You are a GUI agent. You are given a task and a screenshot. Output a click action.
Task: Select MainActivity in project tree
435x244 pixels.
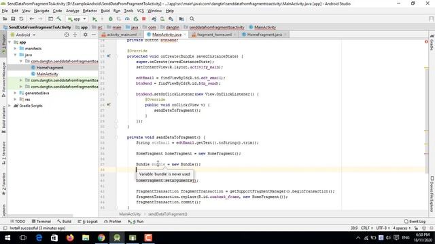click(x=47, y=74)
